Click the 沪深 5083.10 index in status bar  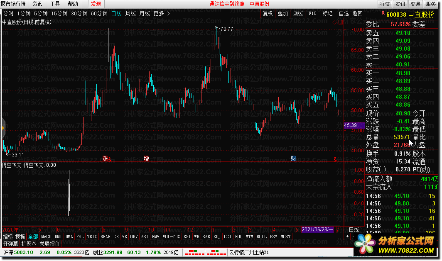pos(18,252)
